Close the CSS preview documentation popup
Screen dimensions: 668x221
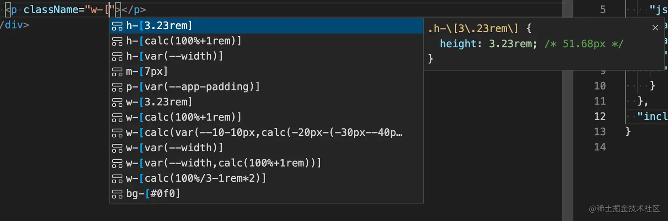coord(655,28)
